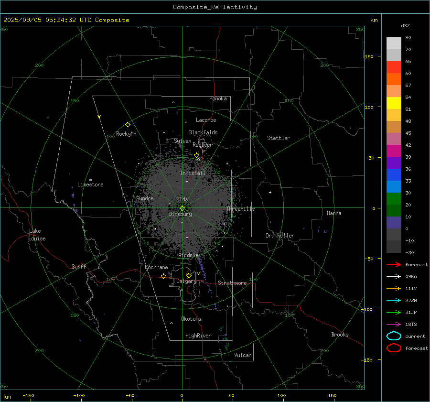Screen dimensions: 430x402
Task: Click the 80 dBZ light grey swatch
Action: pos(394,43)
